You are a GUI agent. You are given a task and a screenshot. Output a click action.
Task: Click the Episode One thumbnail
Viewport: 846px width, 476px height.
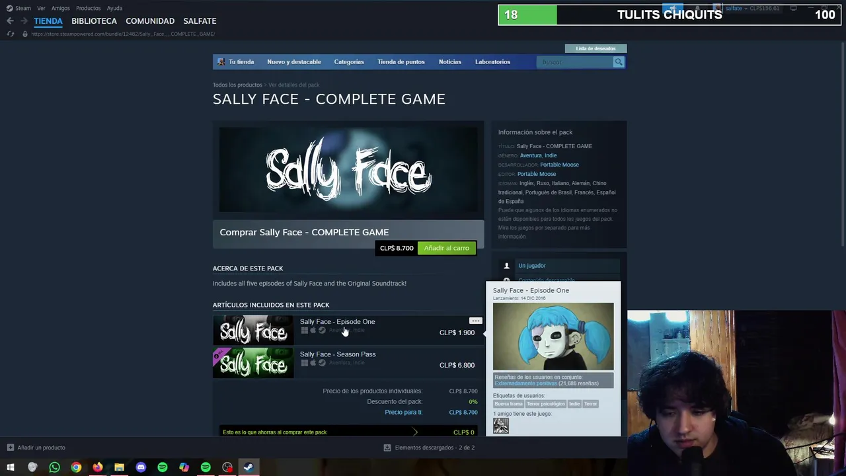coord(253,330)
